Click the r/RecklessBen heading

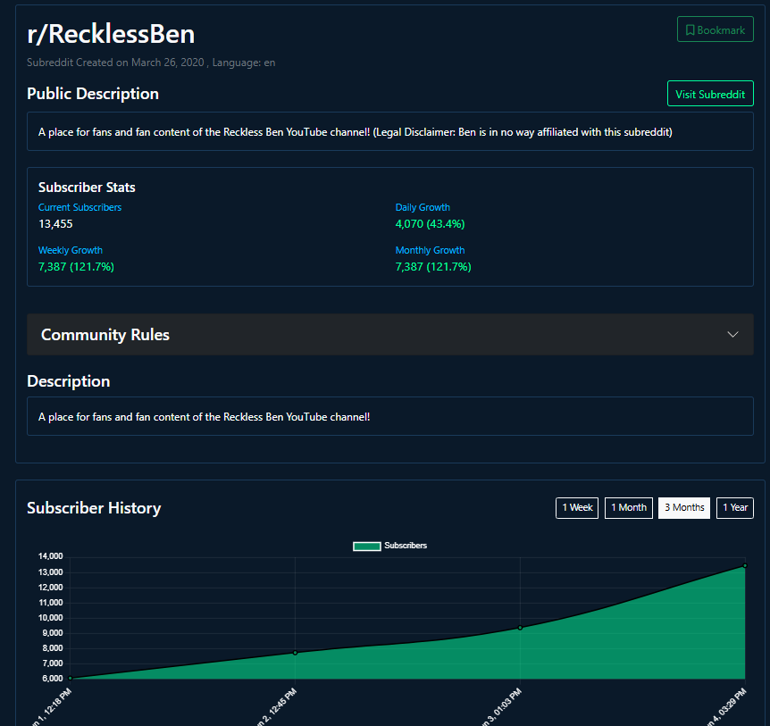pyautogui.click(x=111, y=34)
